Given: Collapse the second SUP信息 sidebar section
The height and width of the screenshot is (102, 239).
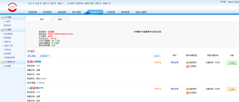Looking at the screenshot, I should 13,30.
